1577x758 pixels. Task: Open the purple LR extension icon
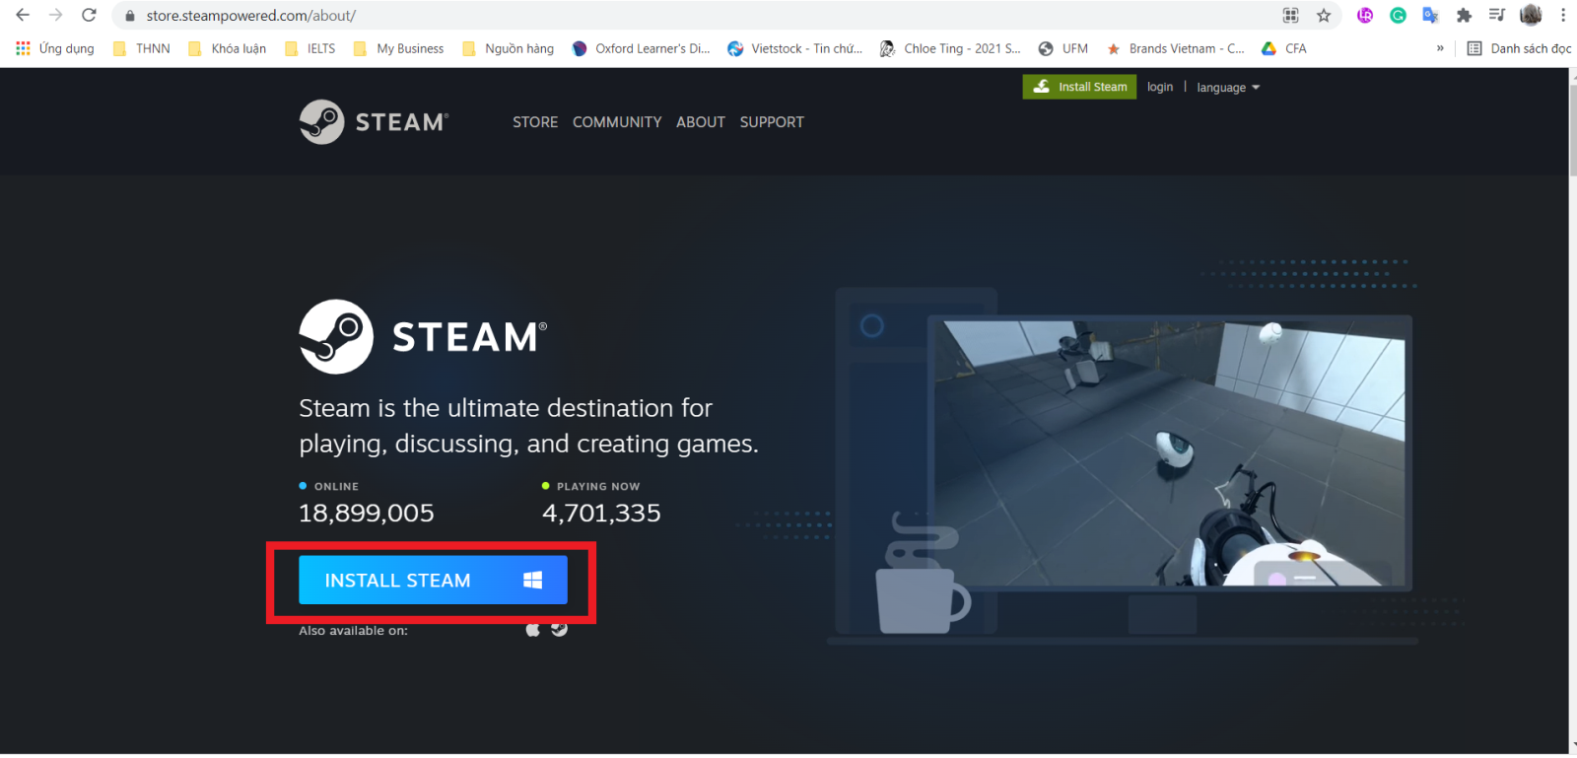(x=1365, y=15)
